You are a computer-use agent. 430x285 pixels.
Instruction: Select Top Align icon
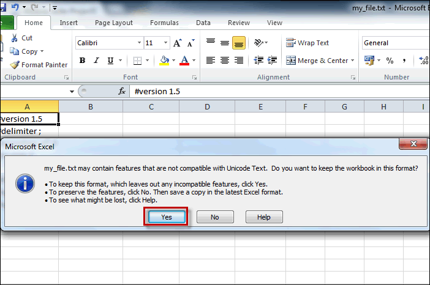pyautogui.click(x=211, y=42)
